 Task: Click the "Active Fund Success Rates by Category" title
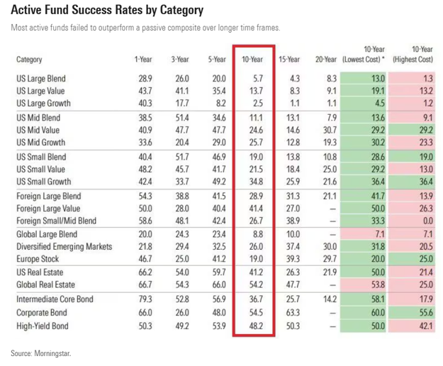(x=107, y=11)
